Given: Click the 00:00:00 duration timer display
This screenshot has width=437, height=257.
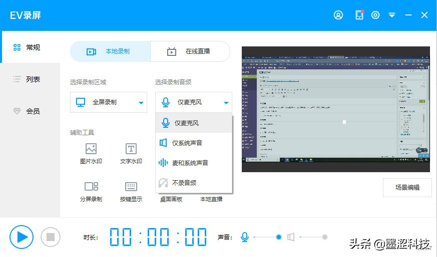Looking at the screenshot, I should [x=158, y=237].
